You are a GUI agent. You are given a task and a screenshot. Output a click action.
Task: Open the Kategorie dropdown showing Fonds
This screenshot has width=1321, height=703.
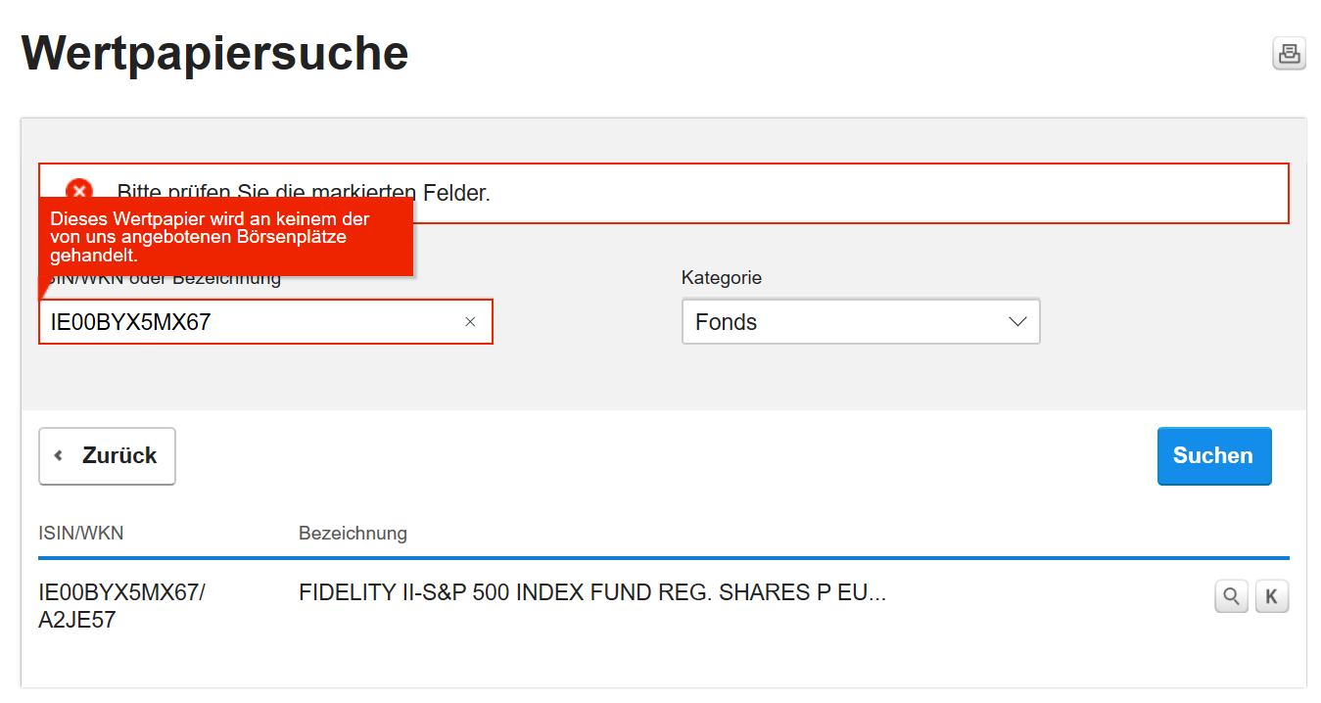(x=860, y=322)
